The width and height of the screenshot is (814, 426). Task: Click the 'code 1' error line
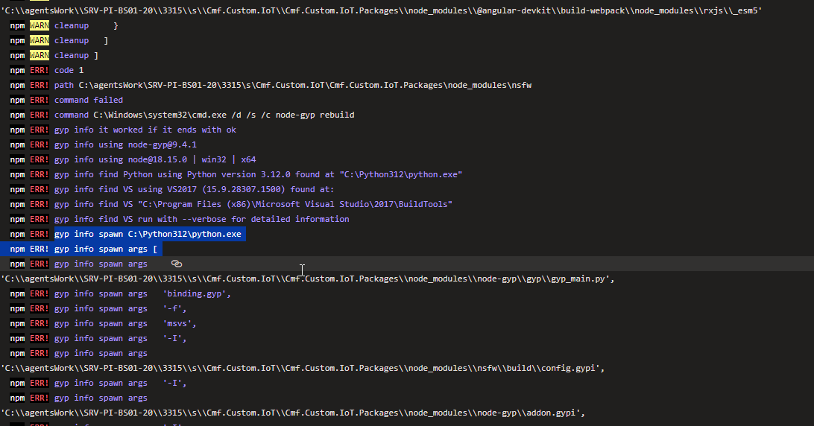coord(47,70)
